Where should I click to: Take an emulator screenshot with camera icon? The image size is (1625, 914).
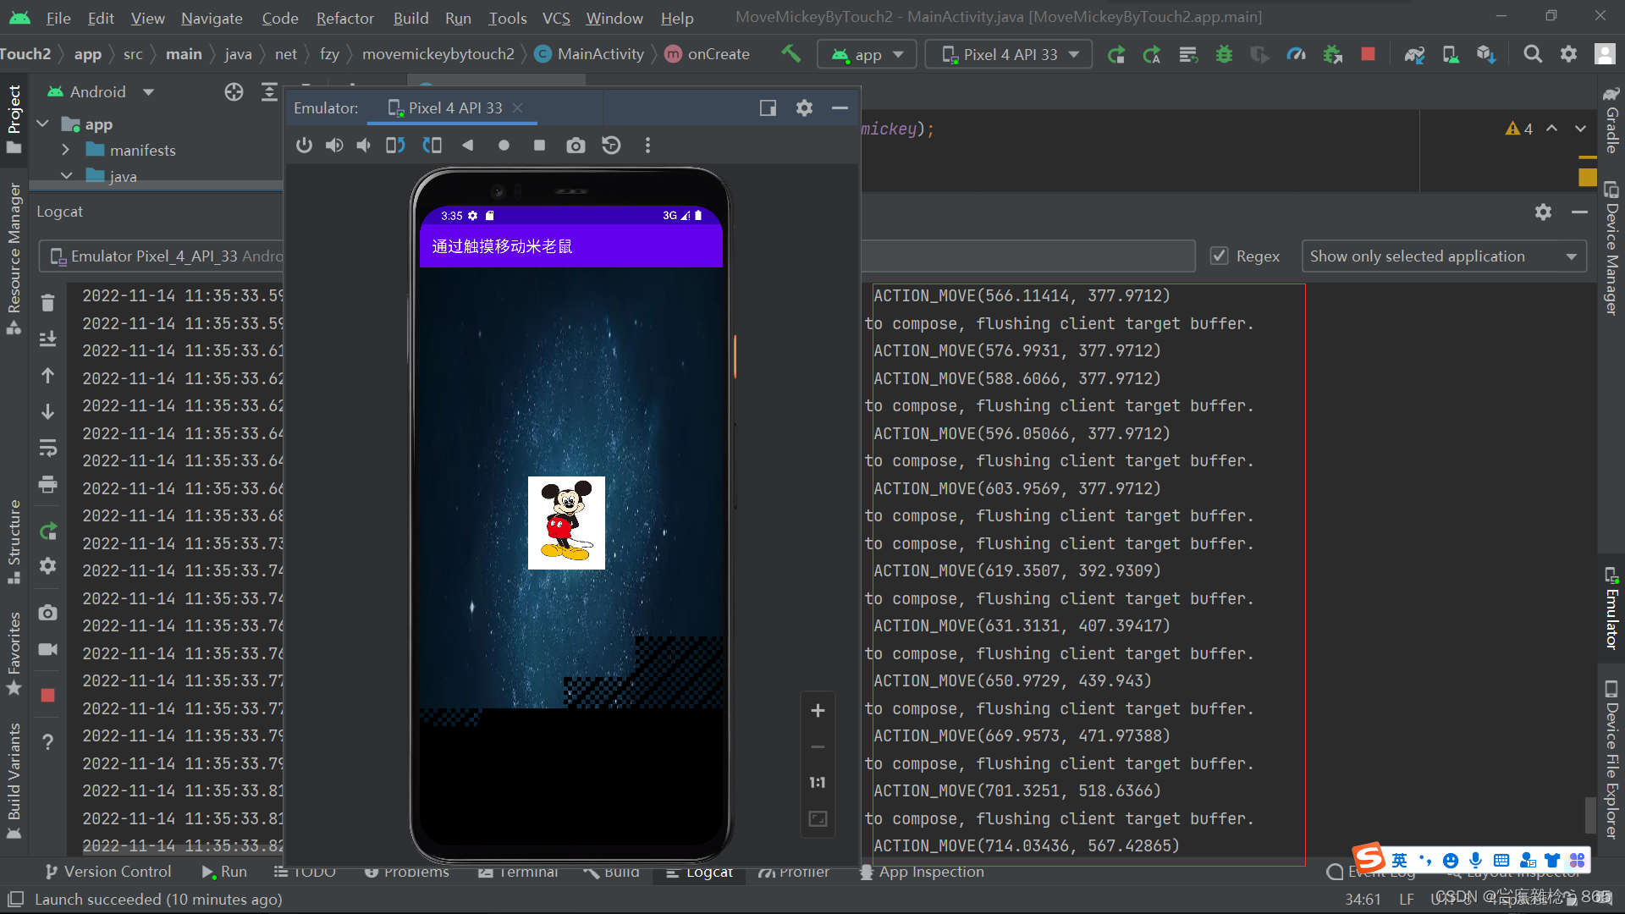576,146
